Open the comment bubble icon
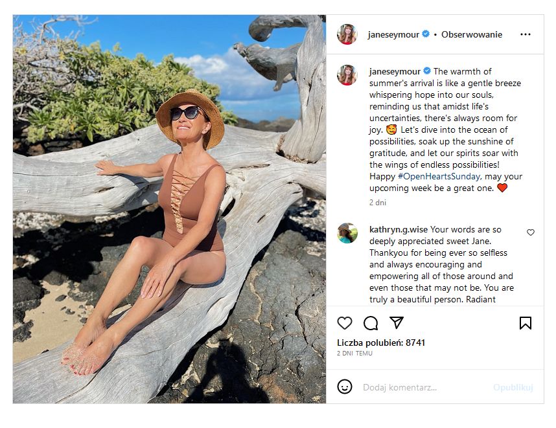Screen dimensions: 556x428 pos(371,322)
